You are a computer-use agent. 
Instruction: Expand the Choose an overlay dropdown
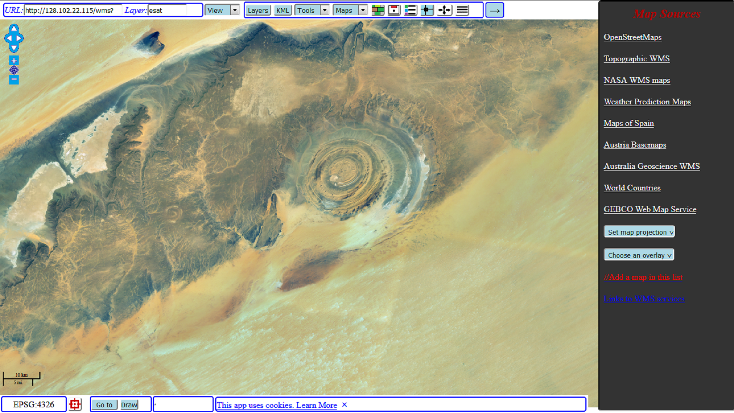pos(639,255)
